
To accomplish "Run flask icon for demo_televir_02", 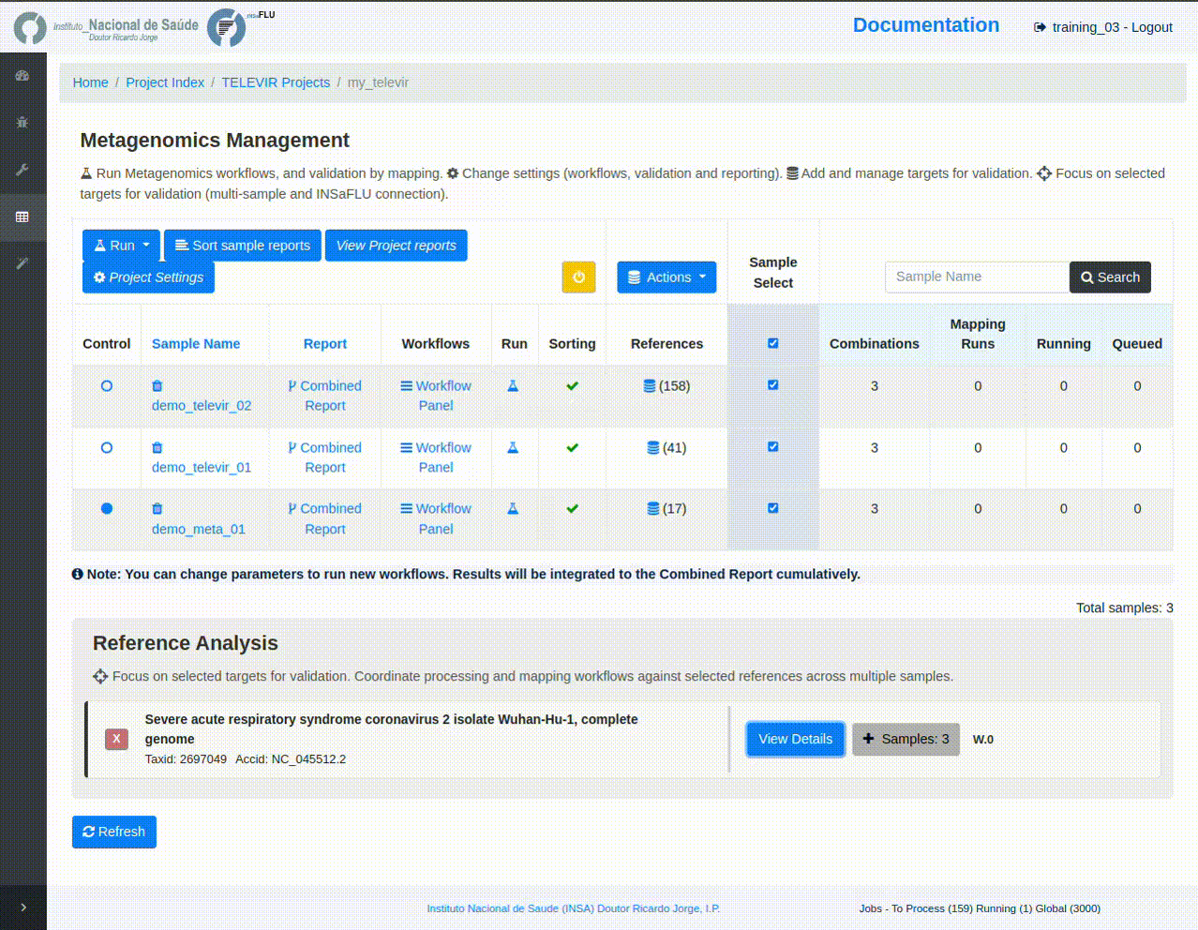I will [513, 386].
